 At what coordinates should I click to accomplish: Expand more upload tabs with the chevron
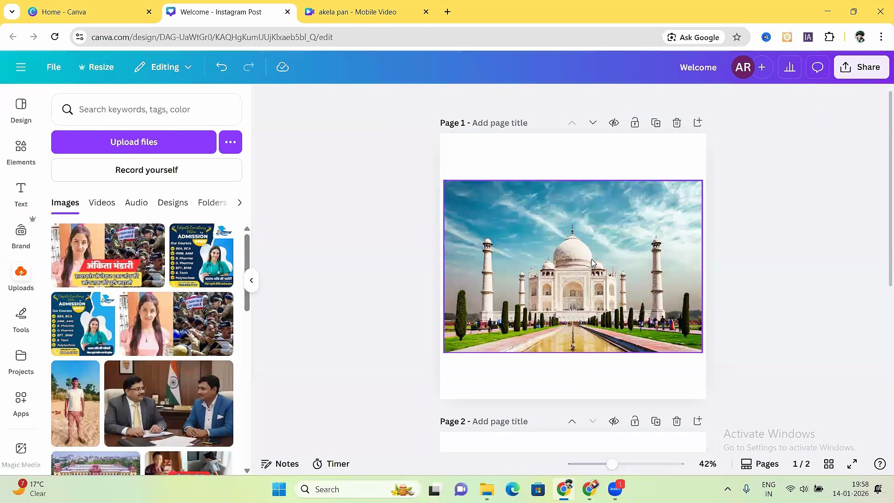coord(239,203)
